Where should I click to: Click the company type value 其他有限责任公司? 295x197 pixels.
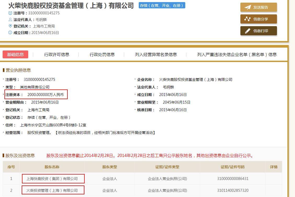(35, 87)
